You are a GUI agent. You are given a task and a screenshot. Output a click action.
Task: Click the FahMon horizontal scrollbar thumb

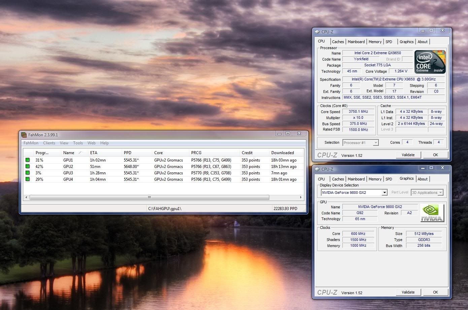(149, 197)
